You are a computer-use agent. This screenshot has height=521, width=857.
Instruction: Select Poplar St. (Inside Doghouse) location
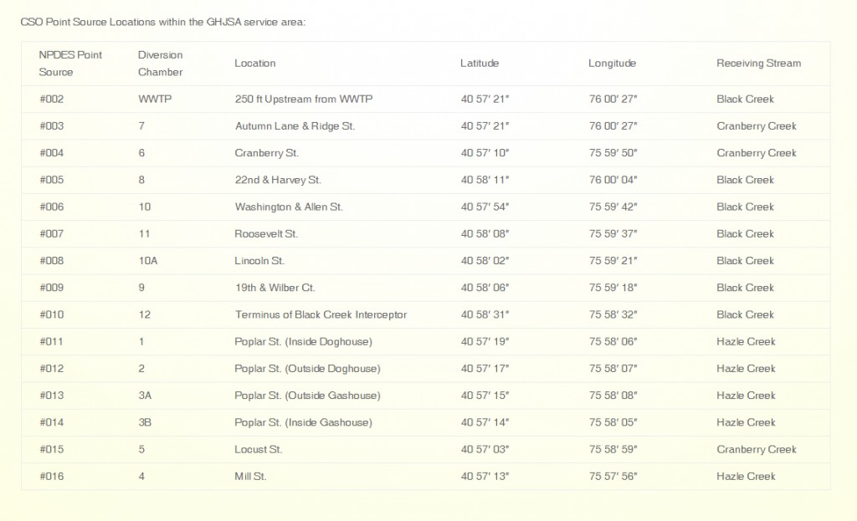(303, 341)
